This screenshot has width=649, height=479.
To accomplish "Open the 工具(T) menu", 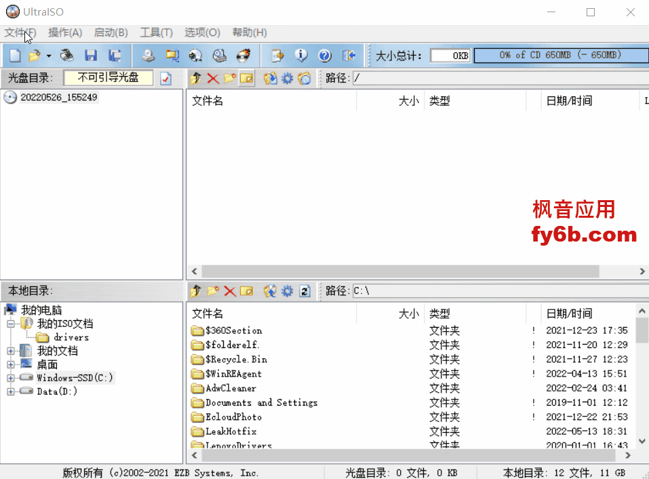I will pos(157,33).
